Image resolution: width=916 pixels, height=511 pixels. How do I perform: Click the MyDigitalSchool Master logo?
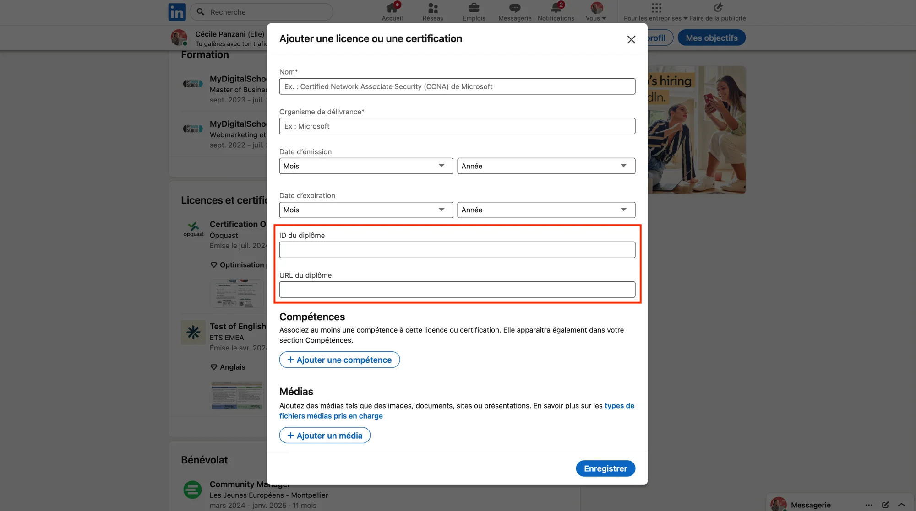[193, 84]
